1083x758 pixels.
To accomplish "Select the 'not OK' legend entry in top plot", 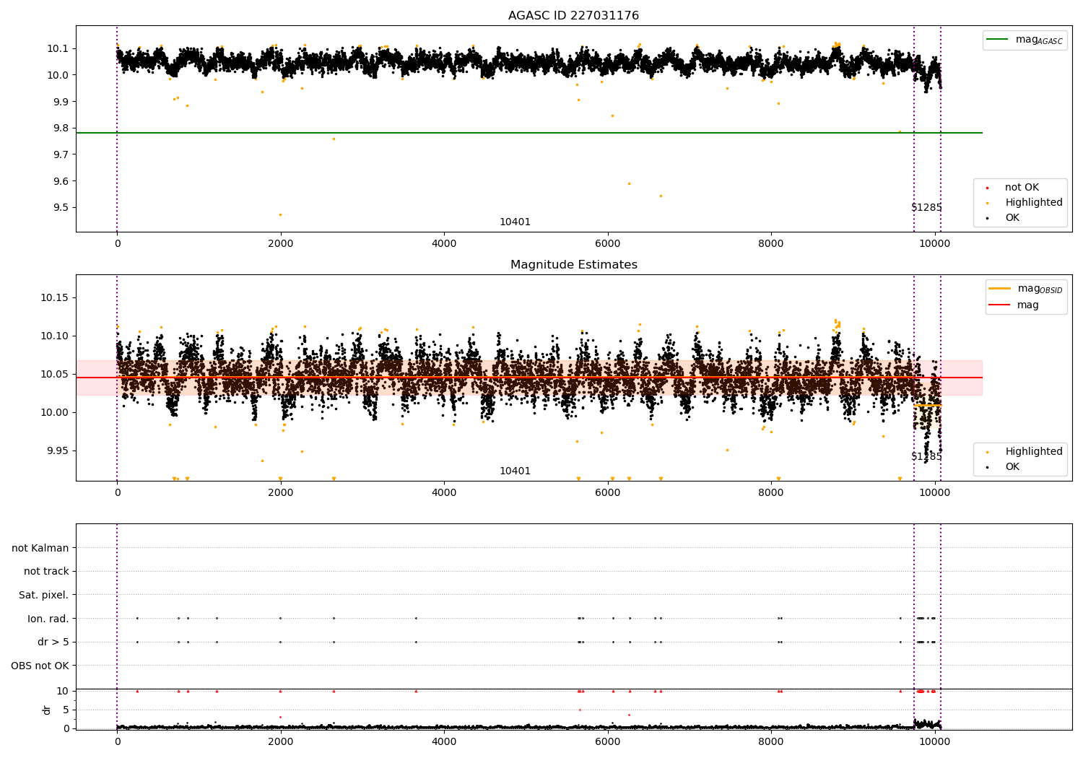I will (x=1022, y=188).
